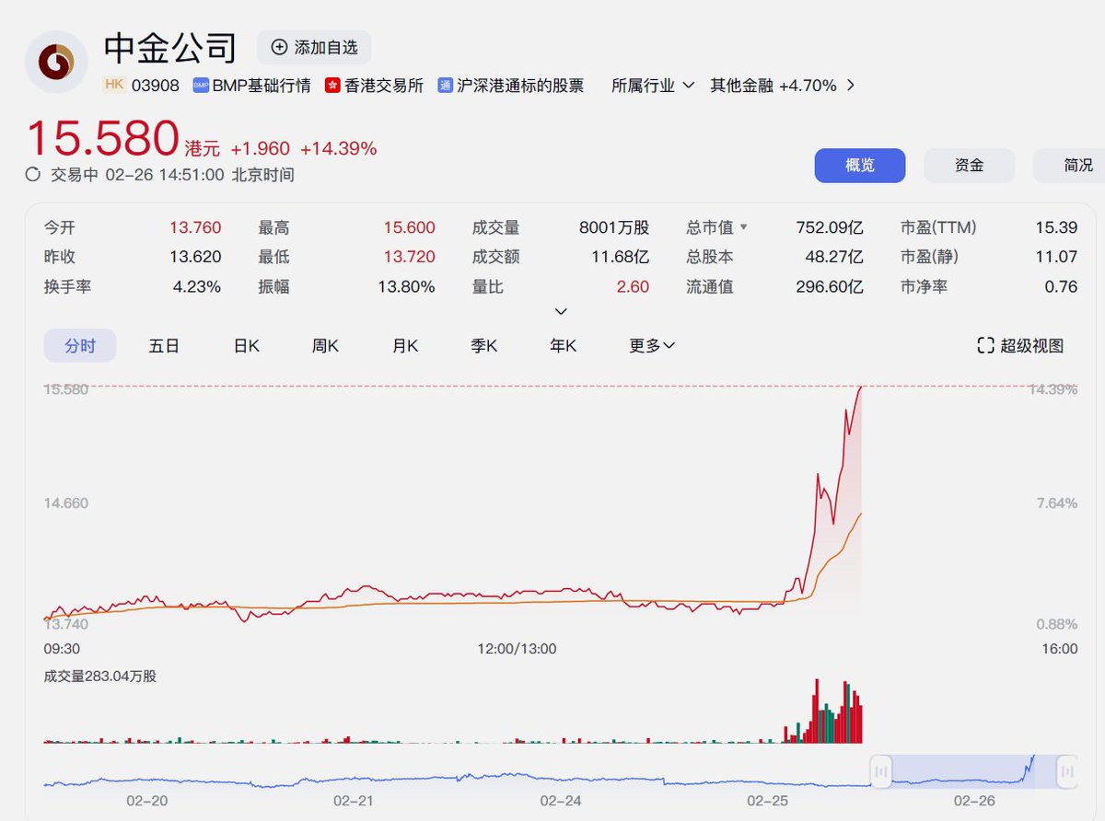The height and width of the screenshot is (821, 1105).
Task: Click the BMP基础行情 badge icon
Action: [201, 86]
